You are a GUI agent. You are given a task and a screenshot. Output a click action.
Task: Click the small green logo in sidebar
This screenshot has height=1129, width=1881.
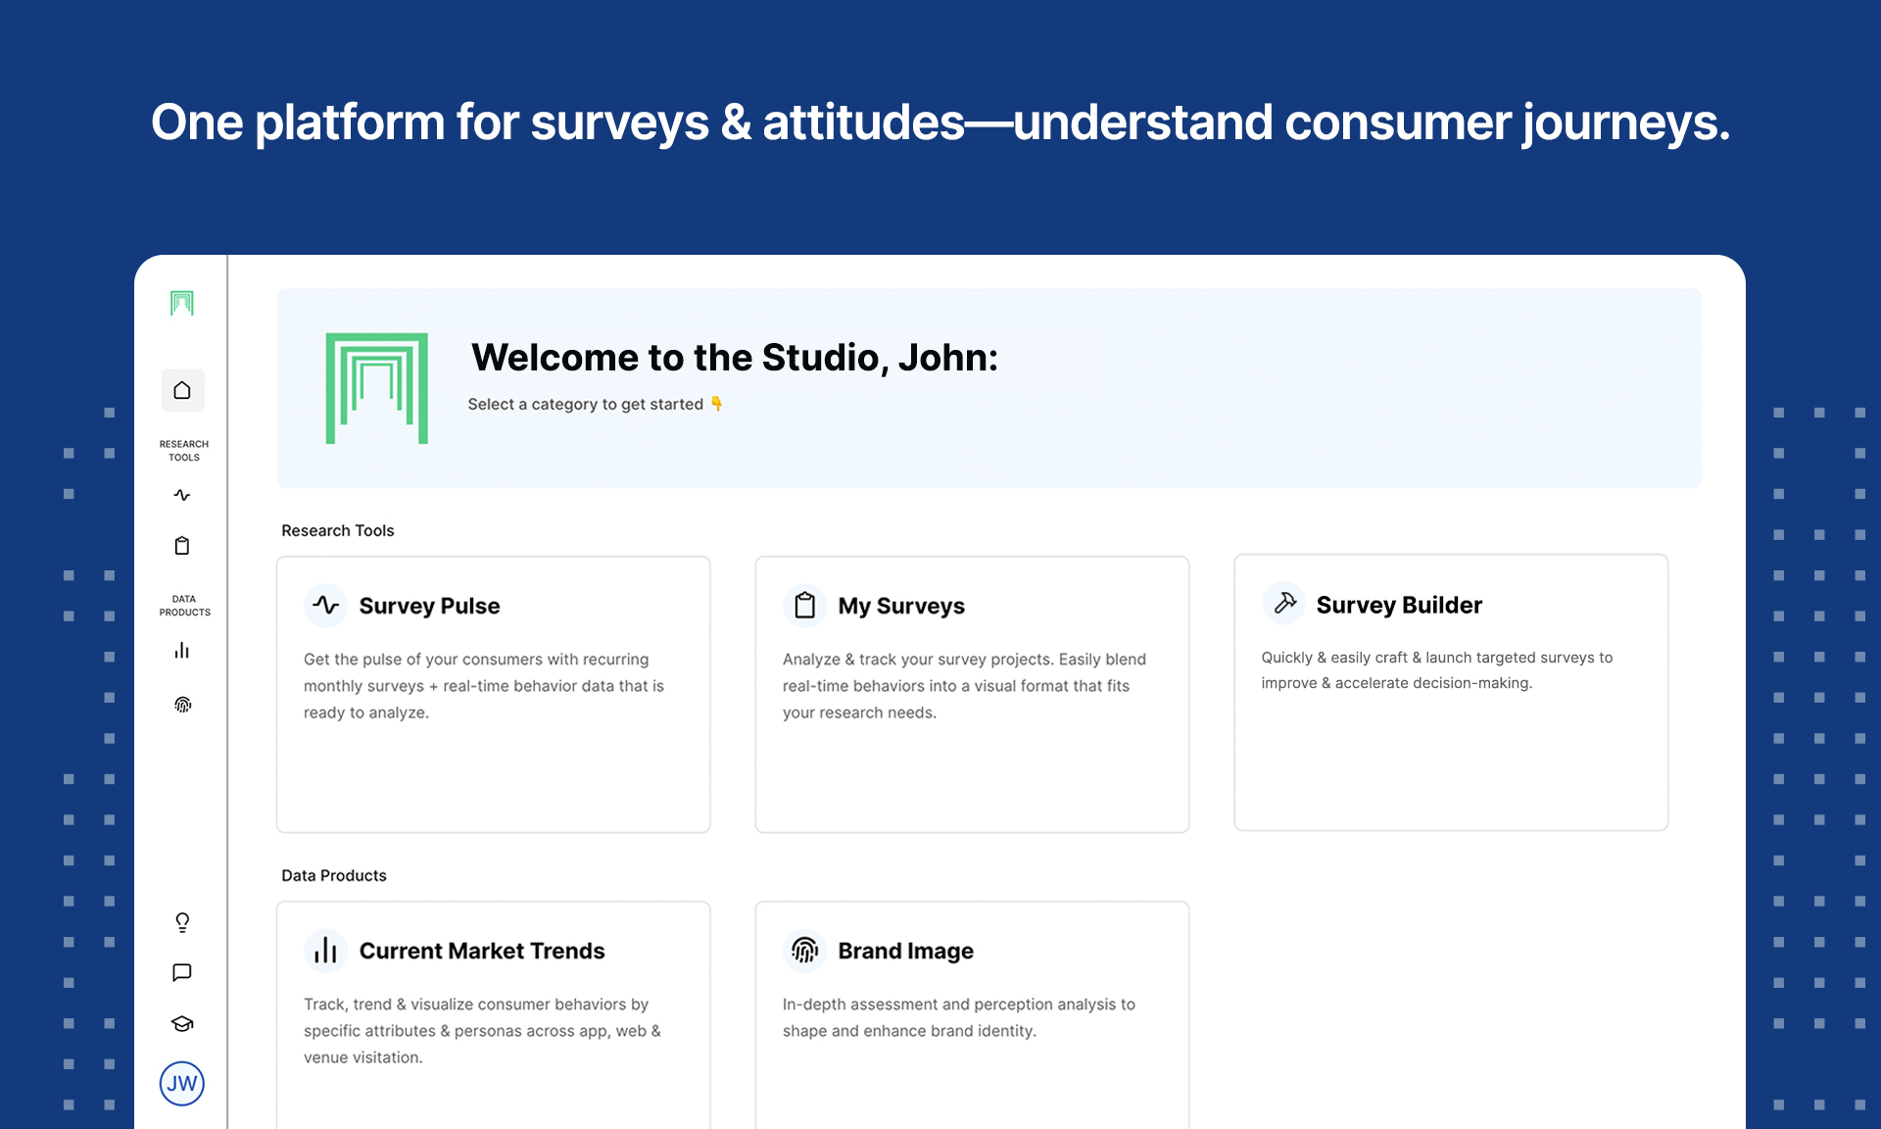tap(182, 303)
